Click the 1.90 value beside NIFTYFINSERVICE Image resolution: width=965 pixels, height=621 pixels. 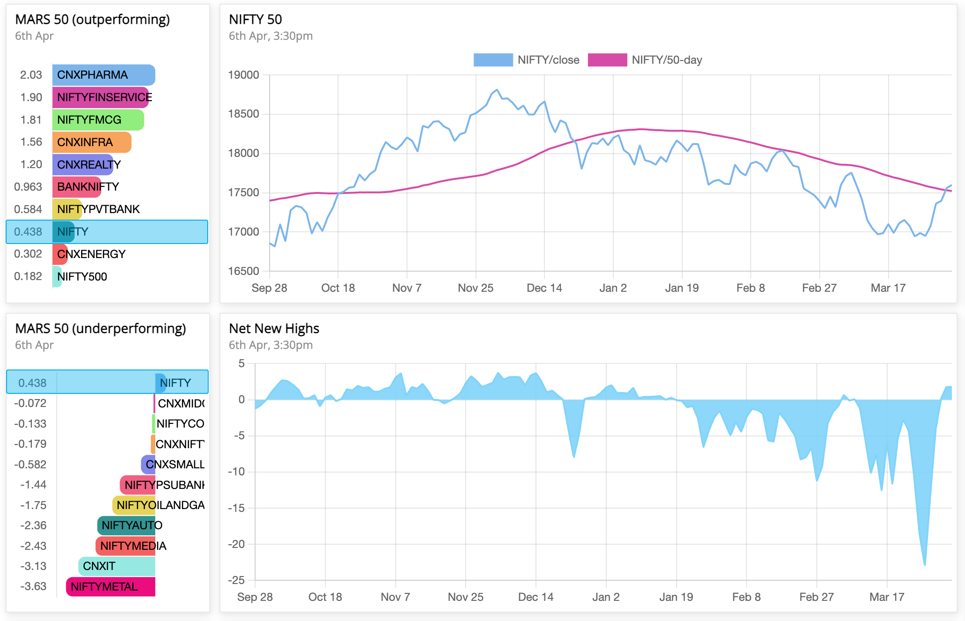pos(31,97)
